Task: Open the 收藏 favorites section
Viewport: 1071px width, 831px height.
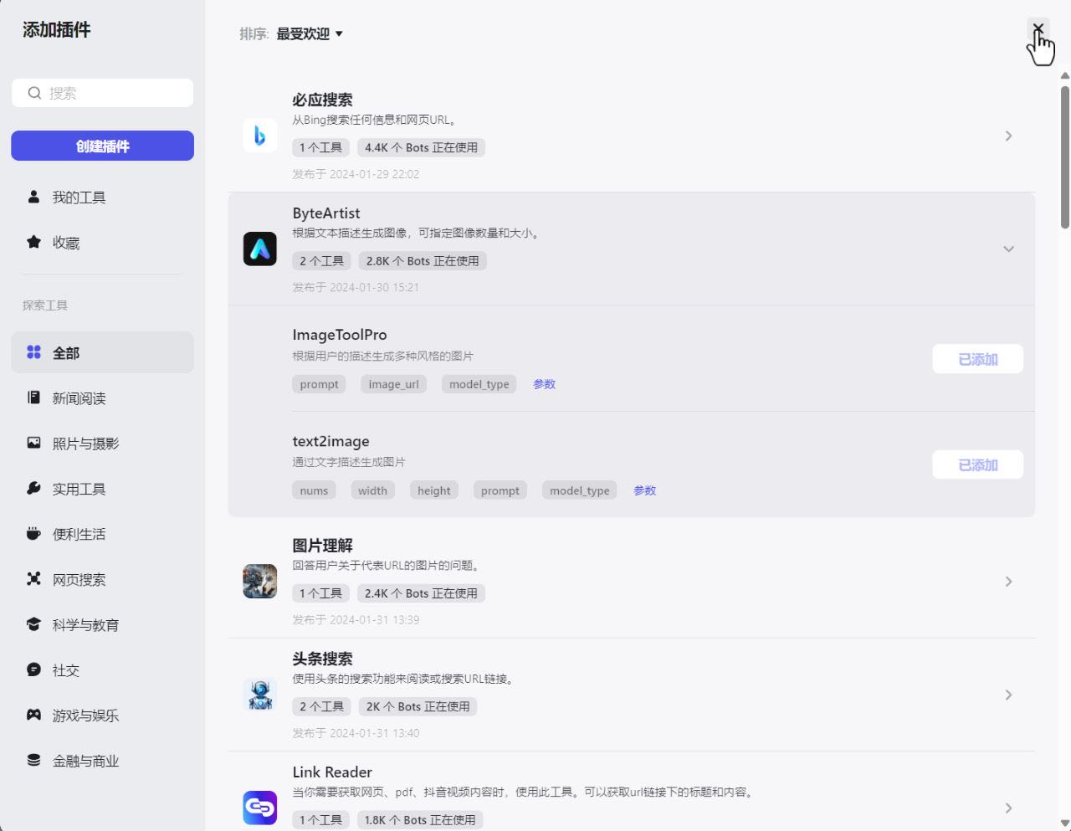Action: coord(65,243)
